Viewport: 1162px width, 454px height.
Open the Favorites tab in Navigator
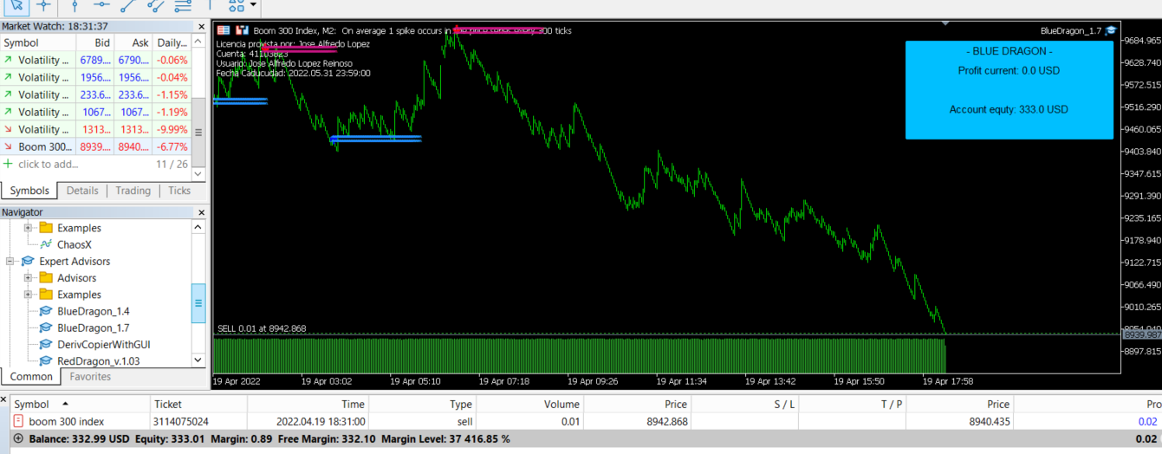click(x=90, y=377)
